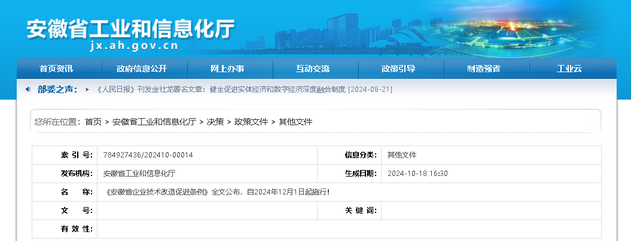Click the 部委之声 ticker label
Viewport: 631px width, 241px height.
pos(57,89)
